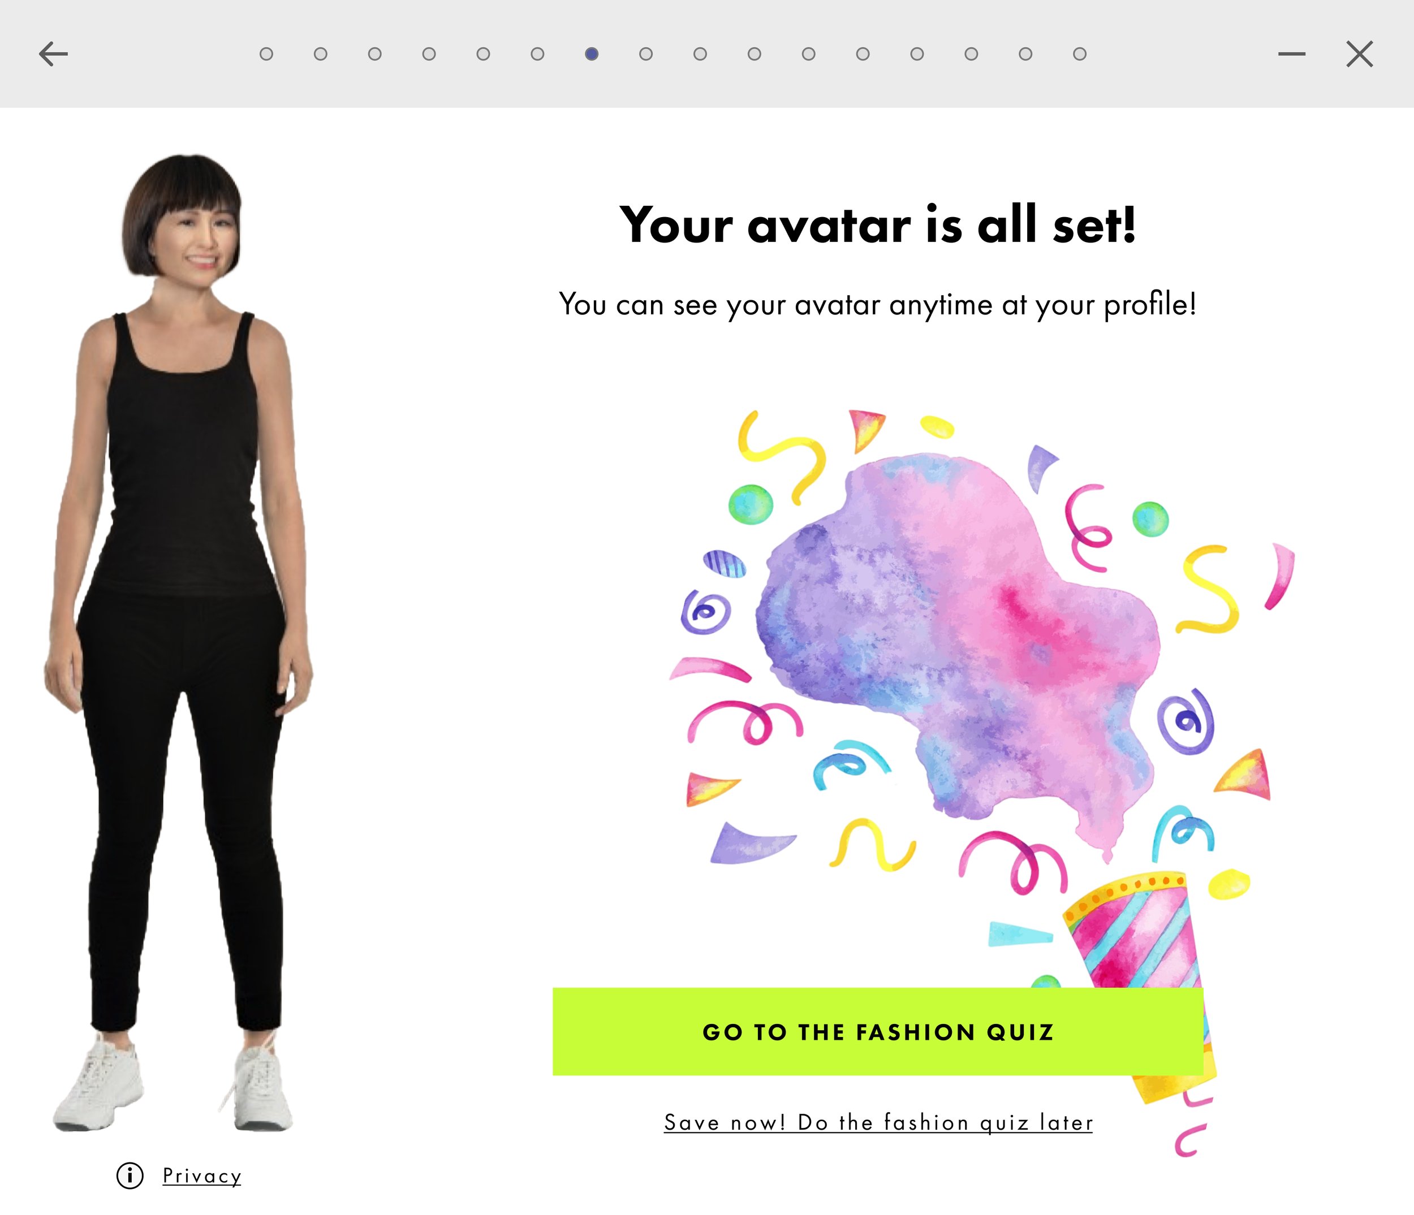The width and height of the screenshot is (1414, 1215).
Task: Go back using the left arrow icon
Action: coord(53,54)
